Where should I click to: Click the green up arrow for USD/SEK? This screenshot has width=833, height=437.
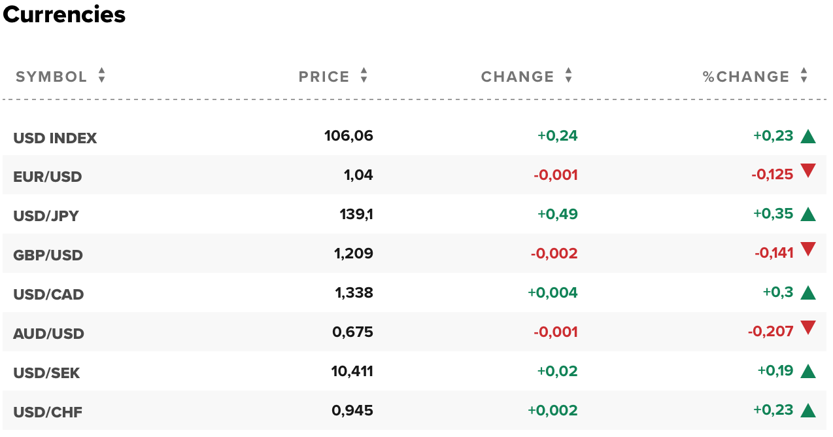pyautogui.click(x=808, y=372)
